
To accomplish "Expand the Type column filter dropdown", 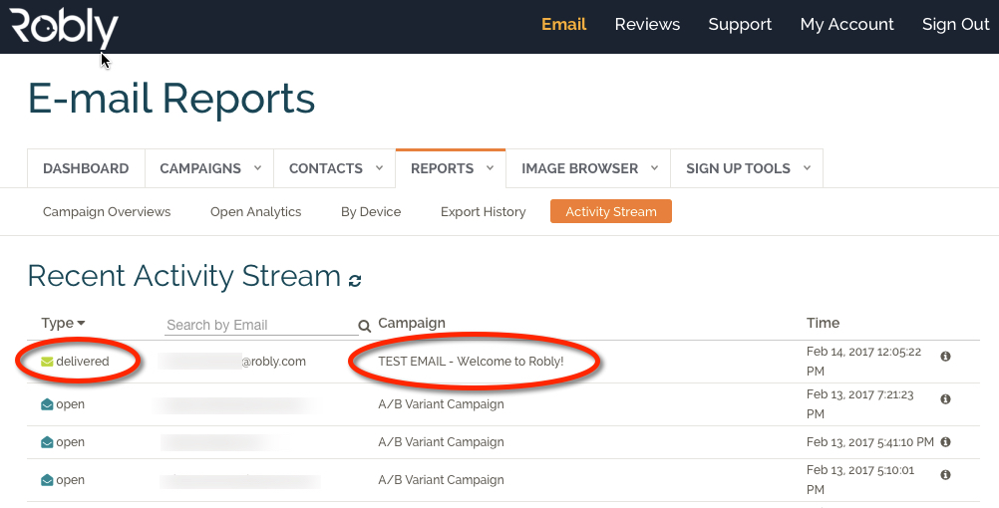I will (81, 324).
